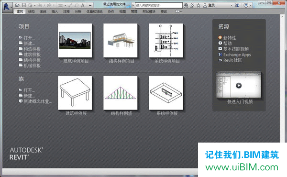Click the 结构样板 template link
The height and width of the screenshot is (177, 287).
click(x=32, y=60)
